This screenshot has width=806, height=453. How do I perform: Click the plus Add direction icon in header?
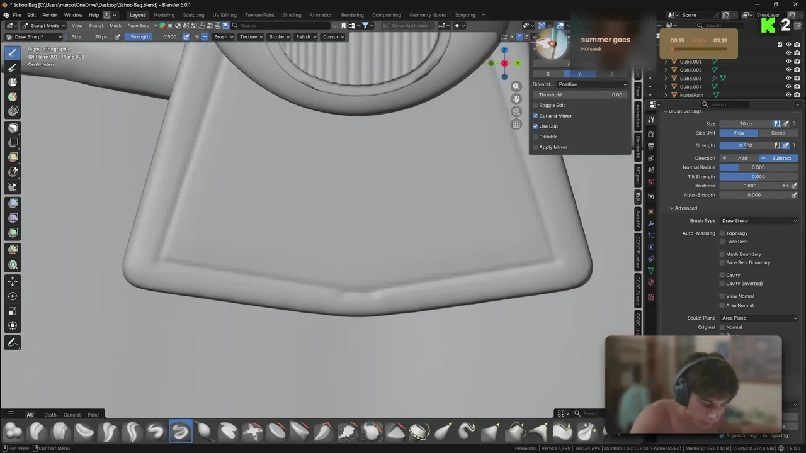tap(196, 37)
